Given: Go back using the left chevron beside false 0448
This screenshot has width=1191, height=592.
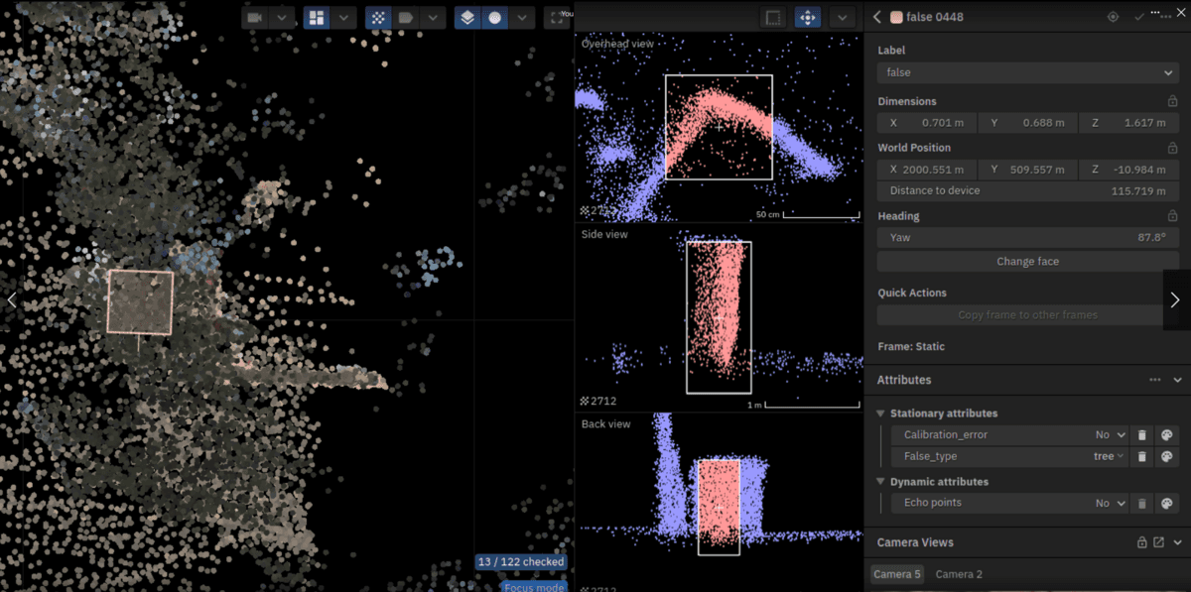Looking at the screenshot, I should point(877,17).
